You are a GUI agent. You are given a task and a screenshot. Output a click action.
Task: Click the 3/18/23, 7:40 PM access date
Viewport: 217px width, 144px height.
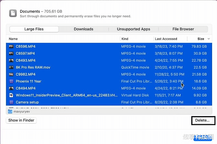(169, 47)
